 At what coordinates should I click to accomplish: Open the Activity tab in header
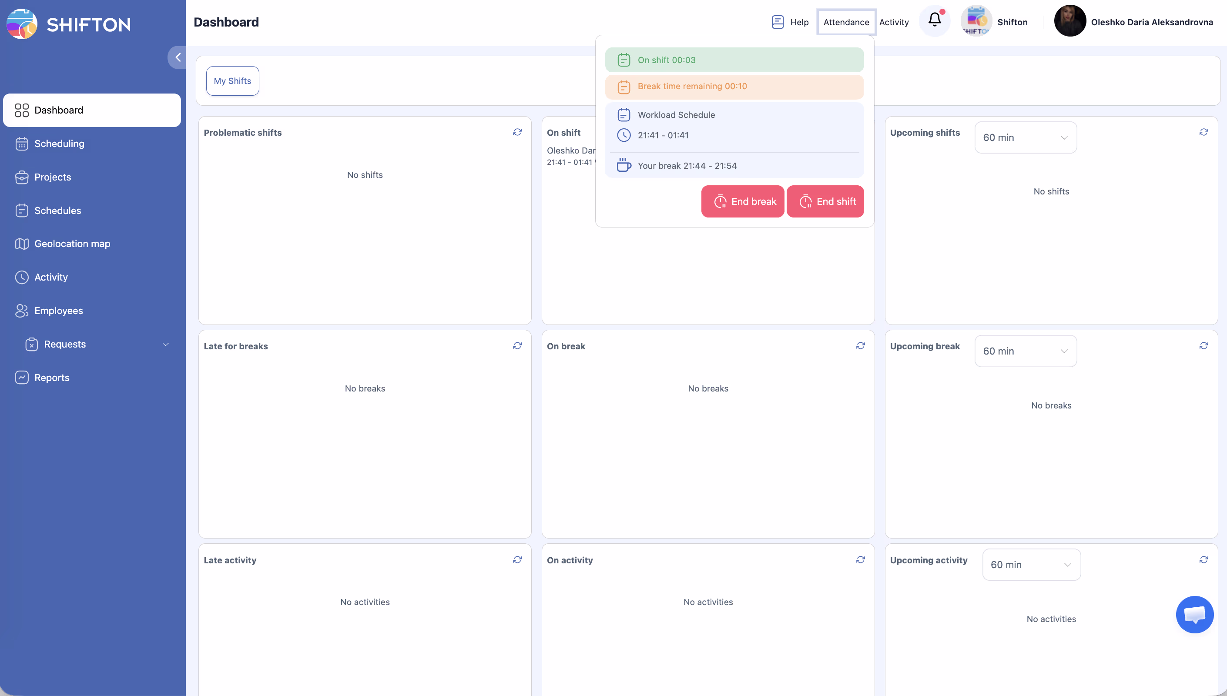(x=893, y=22)
